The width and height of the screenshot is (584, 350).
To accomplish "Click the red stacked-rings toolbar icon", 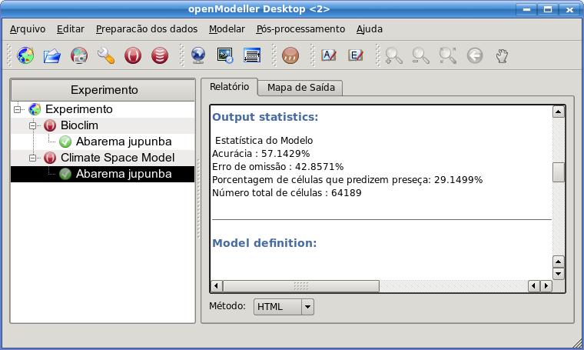I will 160,55.
